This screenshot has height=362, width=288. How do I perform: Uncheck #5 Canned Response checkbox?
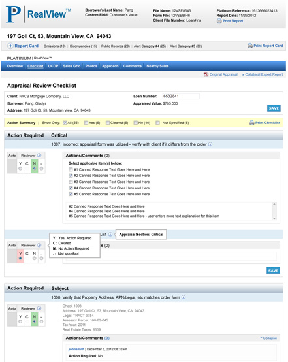click(71, 194)
